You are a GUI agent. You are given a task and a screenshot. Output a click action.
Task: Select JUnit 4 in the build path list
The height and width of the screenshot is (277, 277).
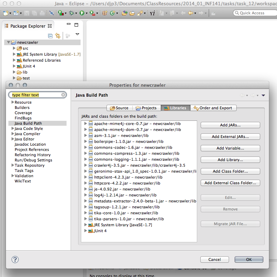tap(100, 231)
